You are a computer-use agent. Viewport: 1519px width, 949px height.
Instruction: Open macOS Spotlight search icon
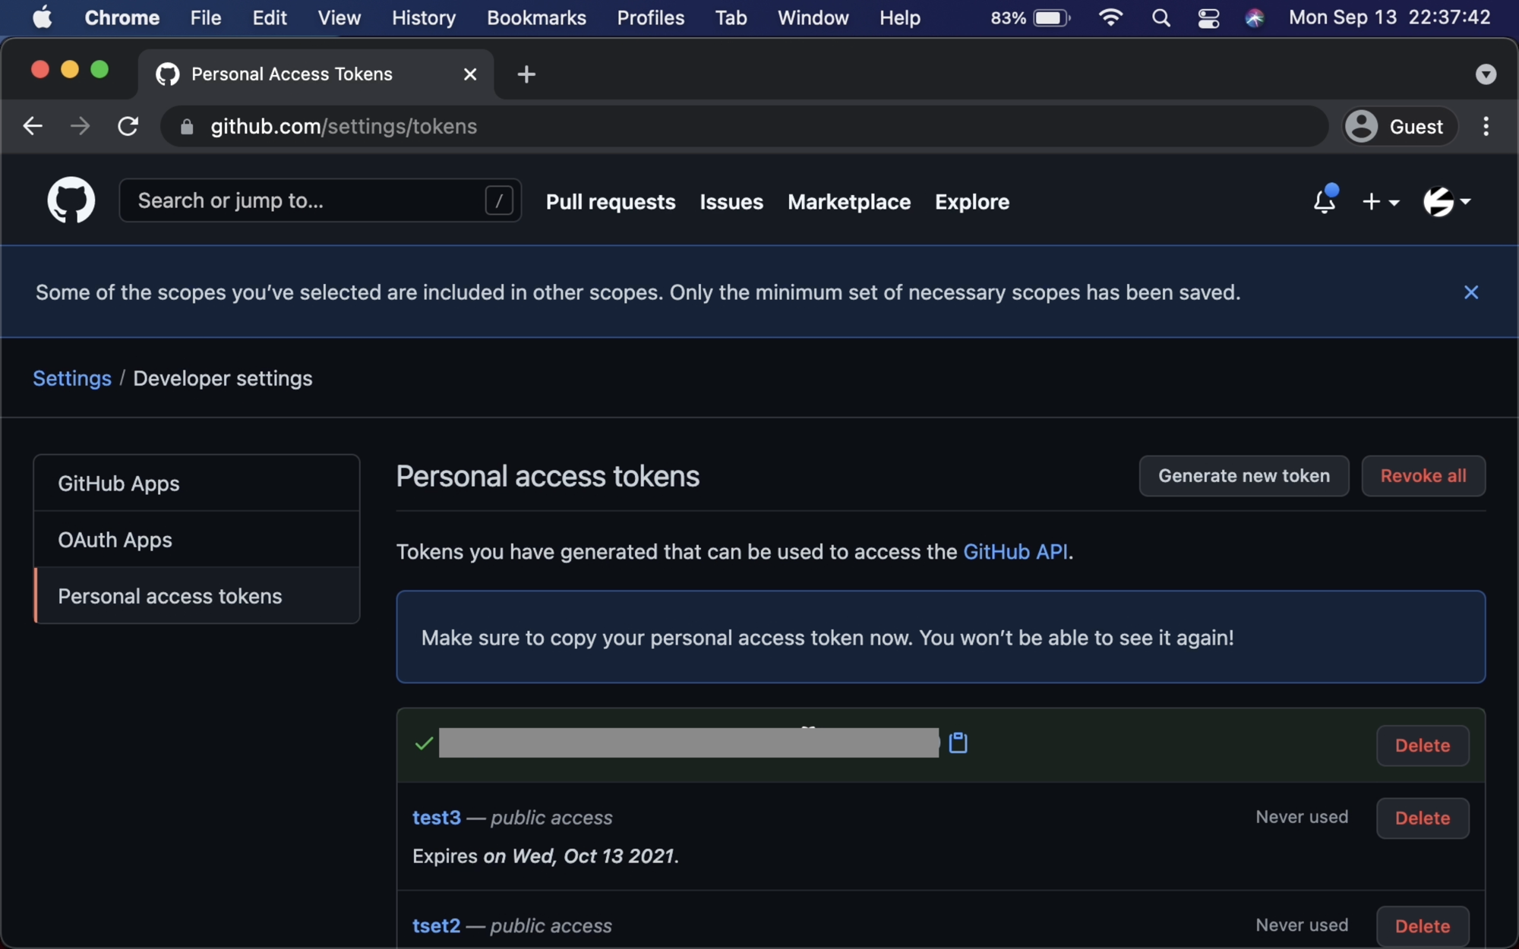click(x=1161, y=17)
